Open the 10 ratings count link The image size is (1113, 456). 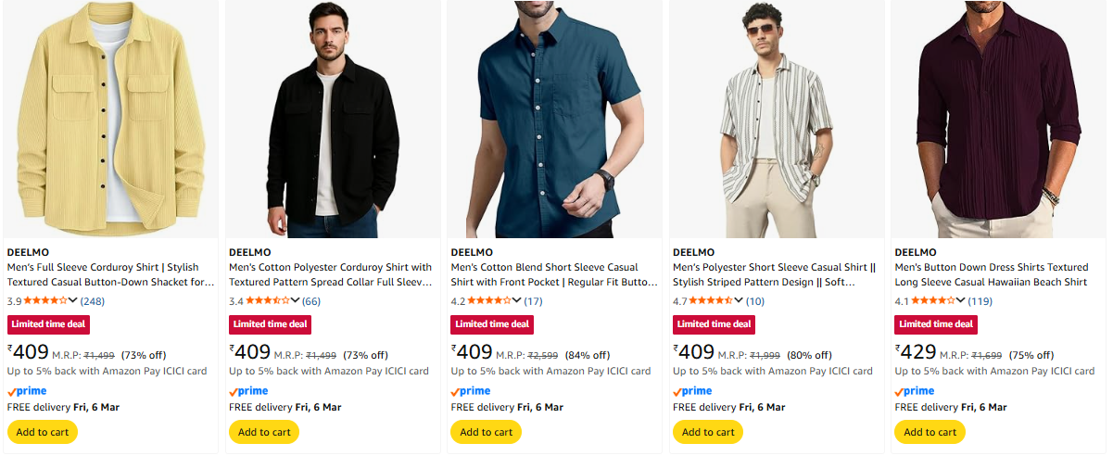point(755,301)
